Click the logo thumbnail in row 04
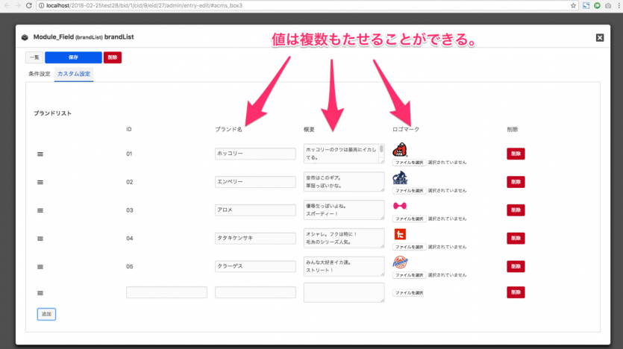Image resolution: width=623 pixels, height=349 pixels. point(400,234)
